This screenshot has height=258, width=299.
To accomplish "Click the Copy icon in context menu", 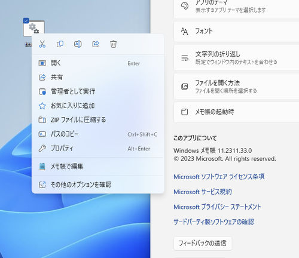I will (60, 44).
